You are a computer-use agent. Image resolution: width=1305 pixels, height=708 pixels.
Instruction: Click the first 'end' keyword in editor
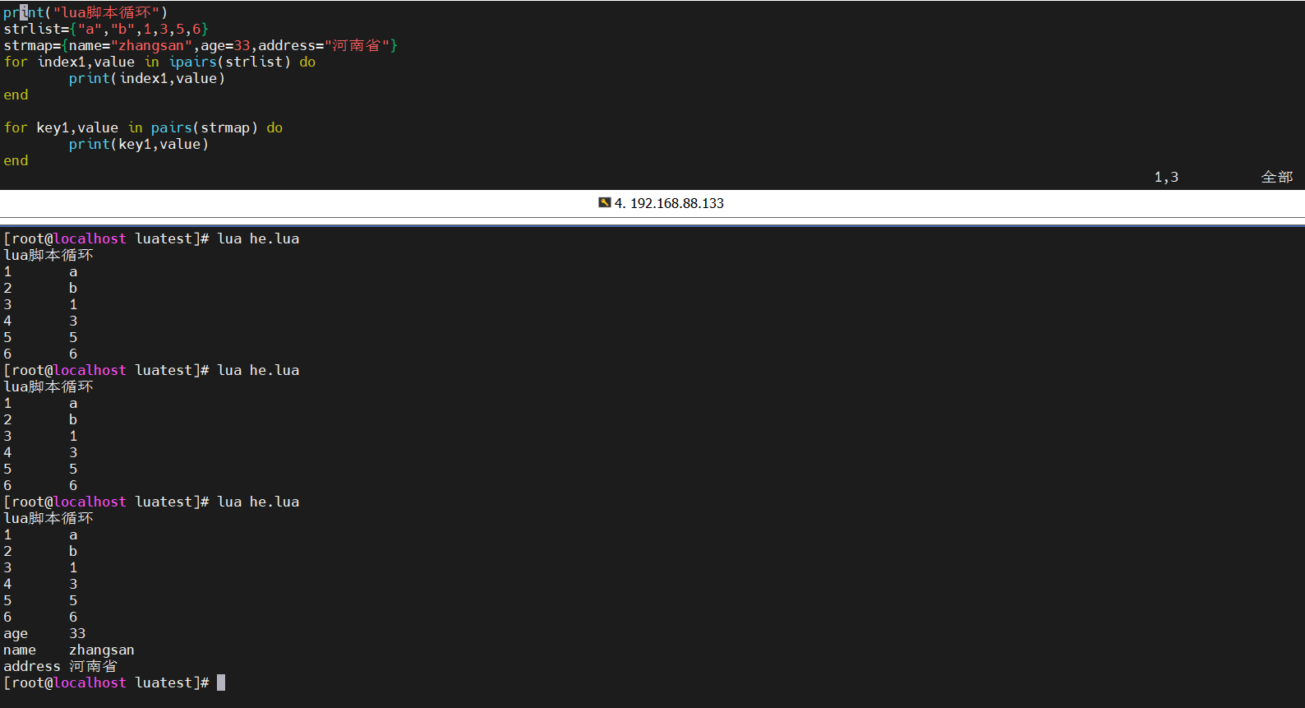(16, 95)
